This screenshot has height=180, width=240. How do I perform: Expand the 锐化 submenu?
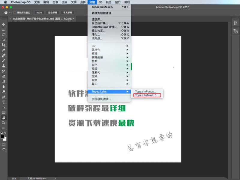109,65
